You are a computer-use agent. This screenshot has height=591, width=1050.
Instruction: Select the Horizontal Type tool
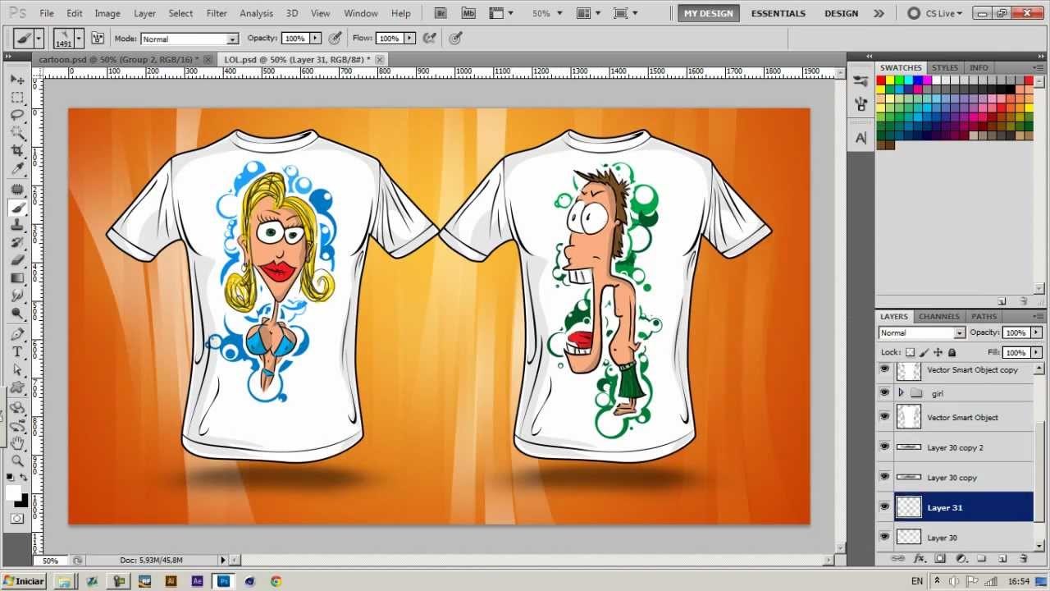tap(17, 352)
